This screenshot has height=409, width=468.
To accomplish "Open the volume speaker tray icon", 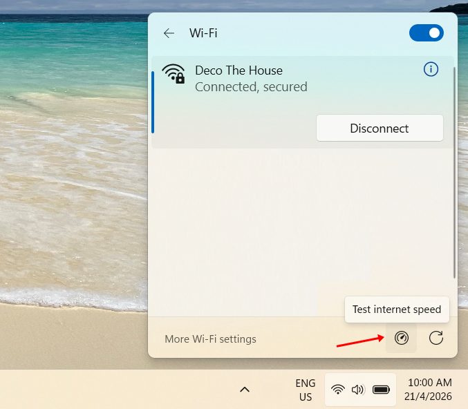I will pyautogui.click(x=357, y=390).
